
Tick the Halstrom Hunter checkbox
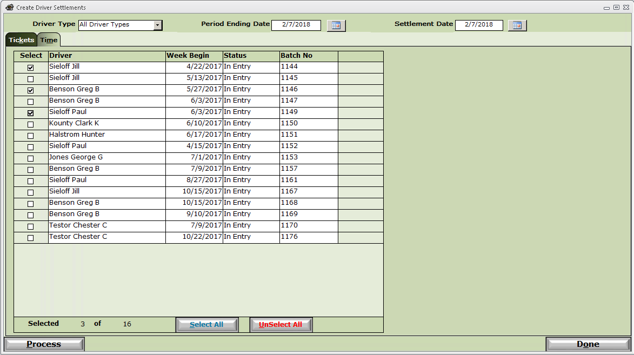tap(31, 136)
